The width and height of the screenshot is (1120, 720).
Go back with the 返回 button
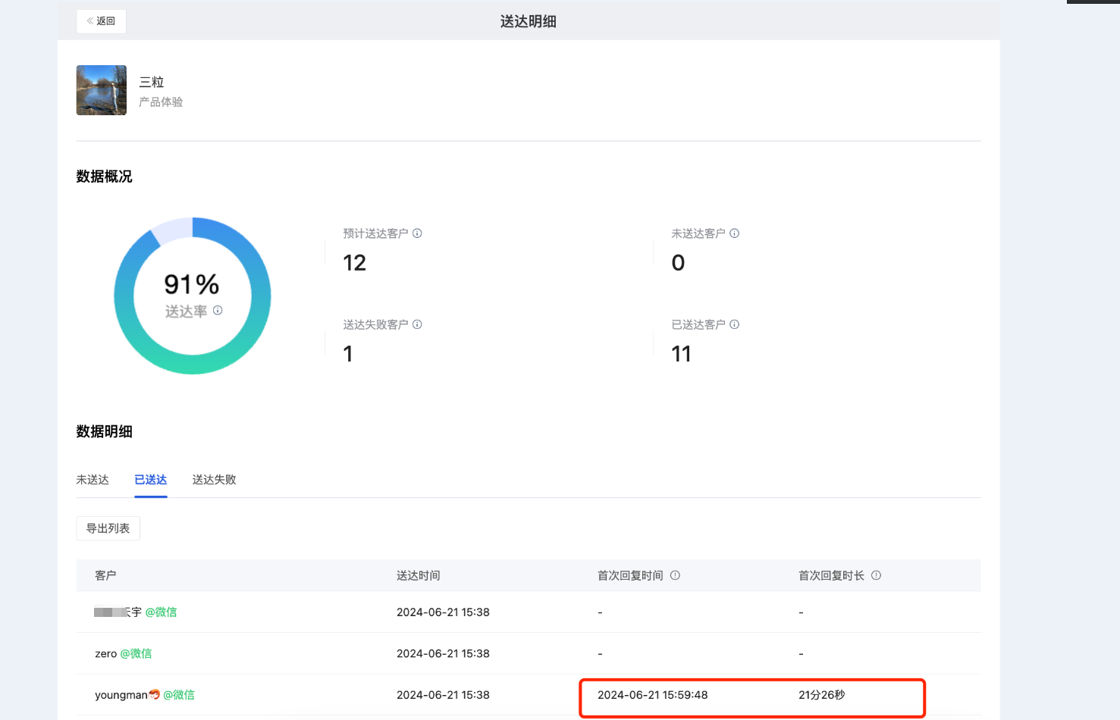101,21
